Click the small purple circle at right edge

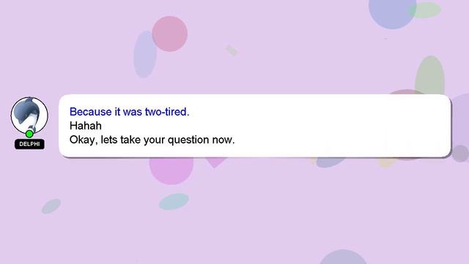(x=460, y=153)
